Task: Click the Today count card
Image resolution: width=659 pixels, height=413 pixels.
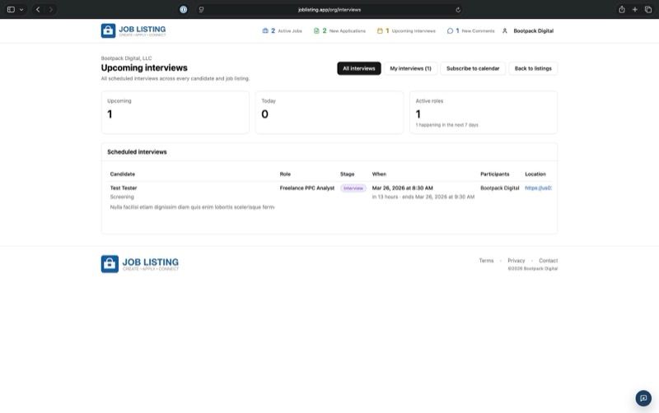Action: coord(329,112)
